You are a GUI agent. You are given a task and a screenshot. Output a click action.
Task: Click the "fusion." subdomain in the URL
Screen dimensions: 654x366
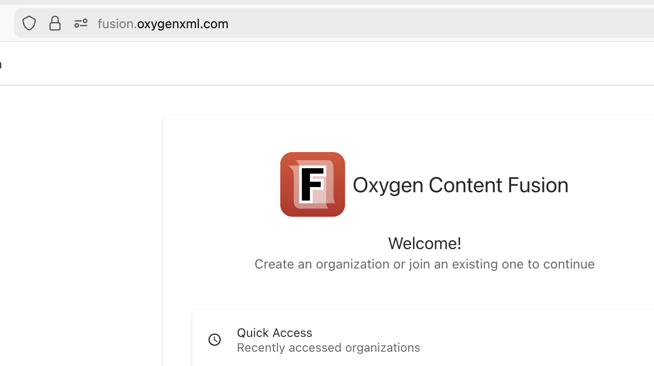(x=117, y=24)
